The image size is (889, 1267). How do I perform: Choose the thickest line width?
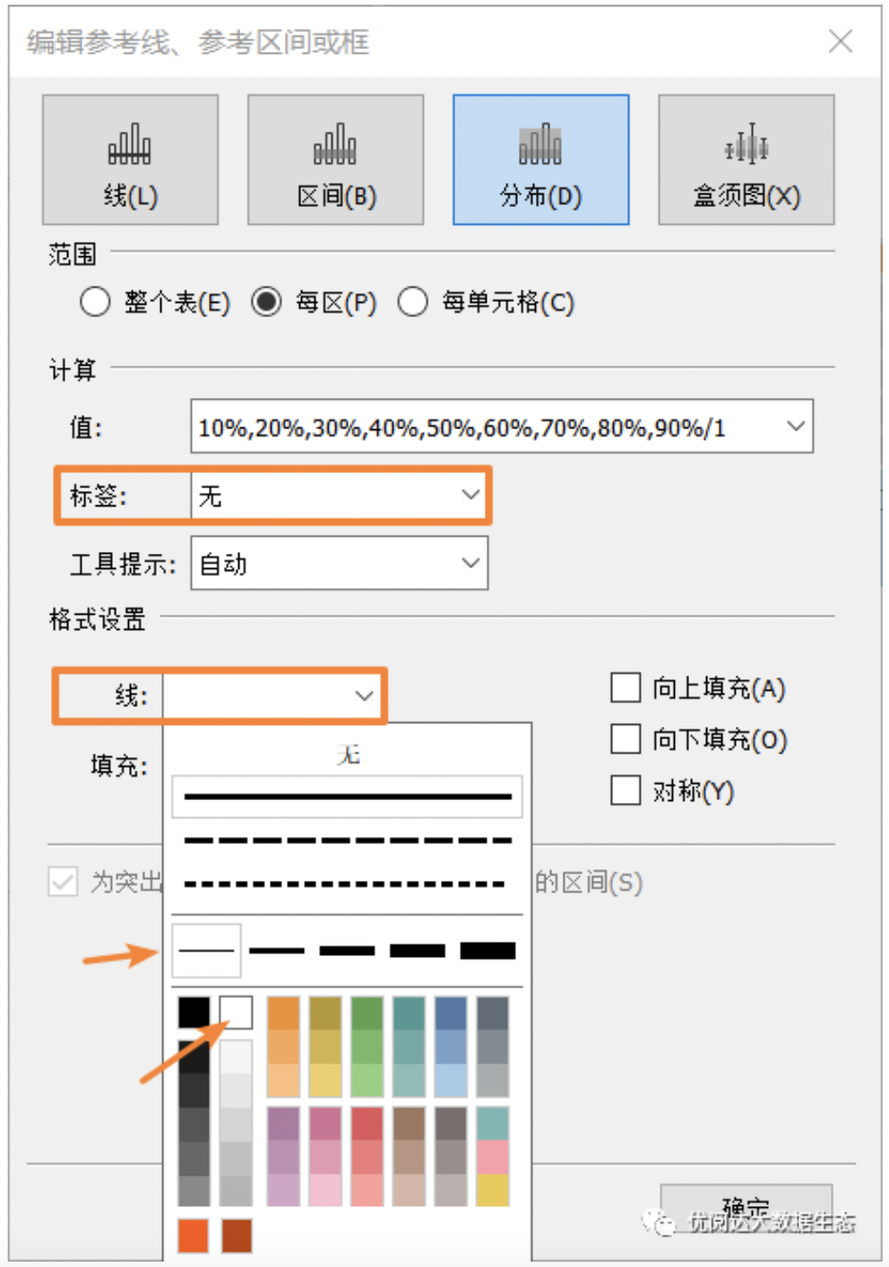488,951
